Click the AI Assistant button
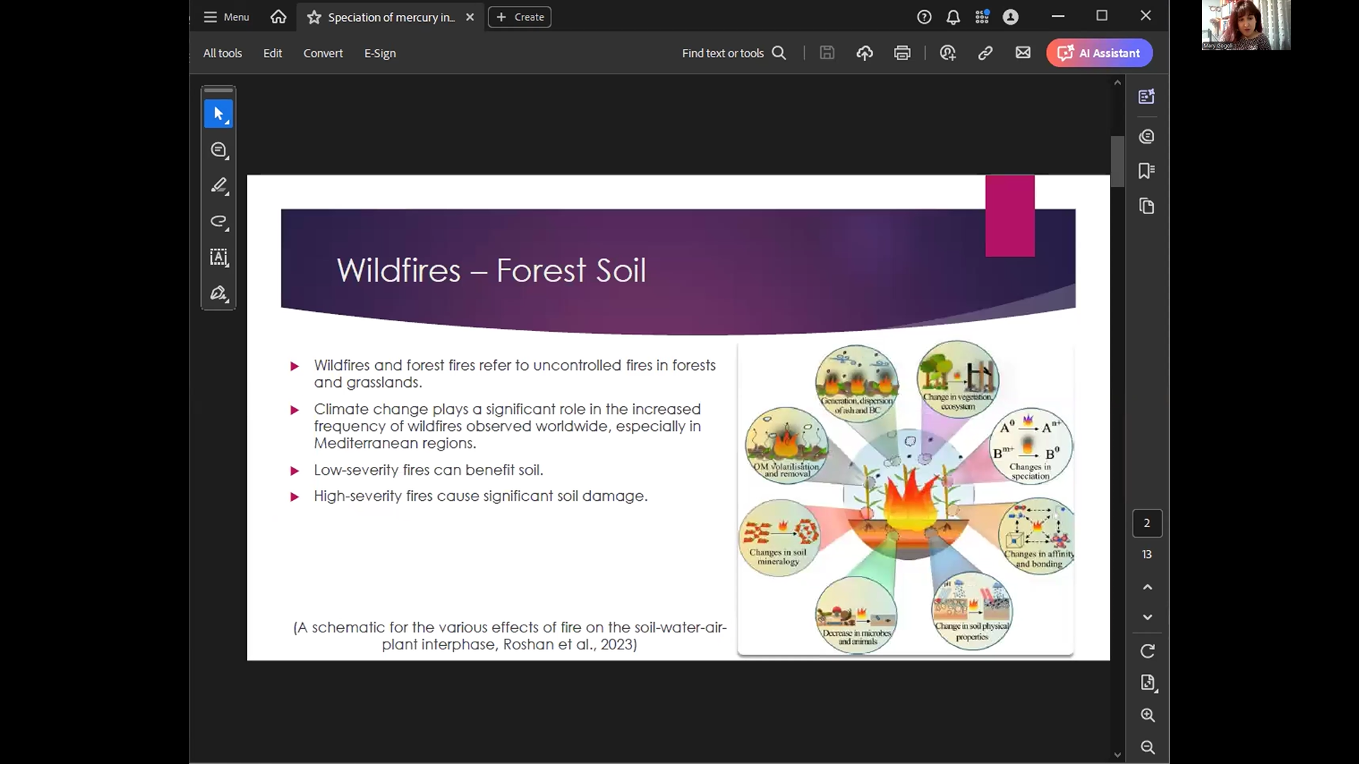This screenshot has height=764, width=1359. [x=1099, y=53]
